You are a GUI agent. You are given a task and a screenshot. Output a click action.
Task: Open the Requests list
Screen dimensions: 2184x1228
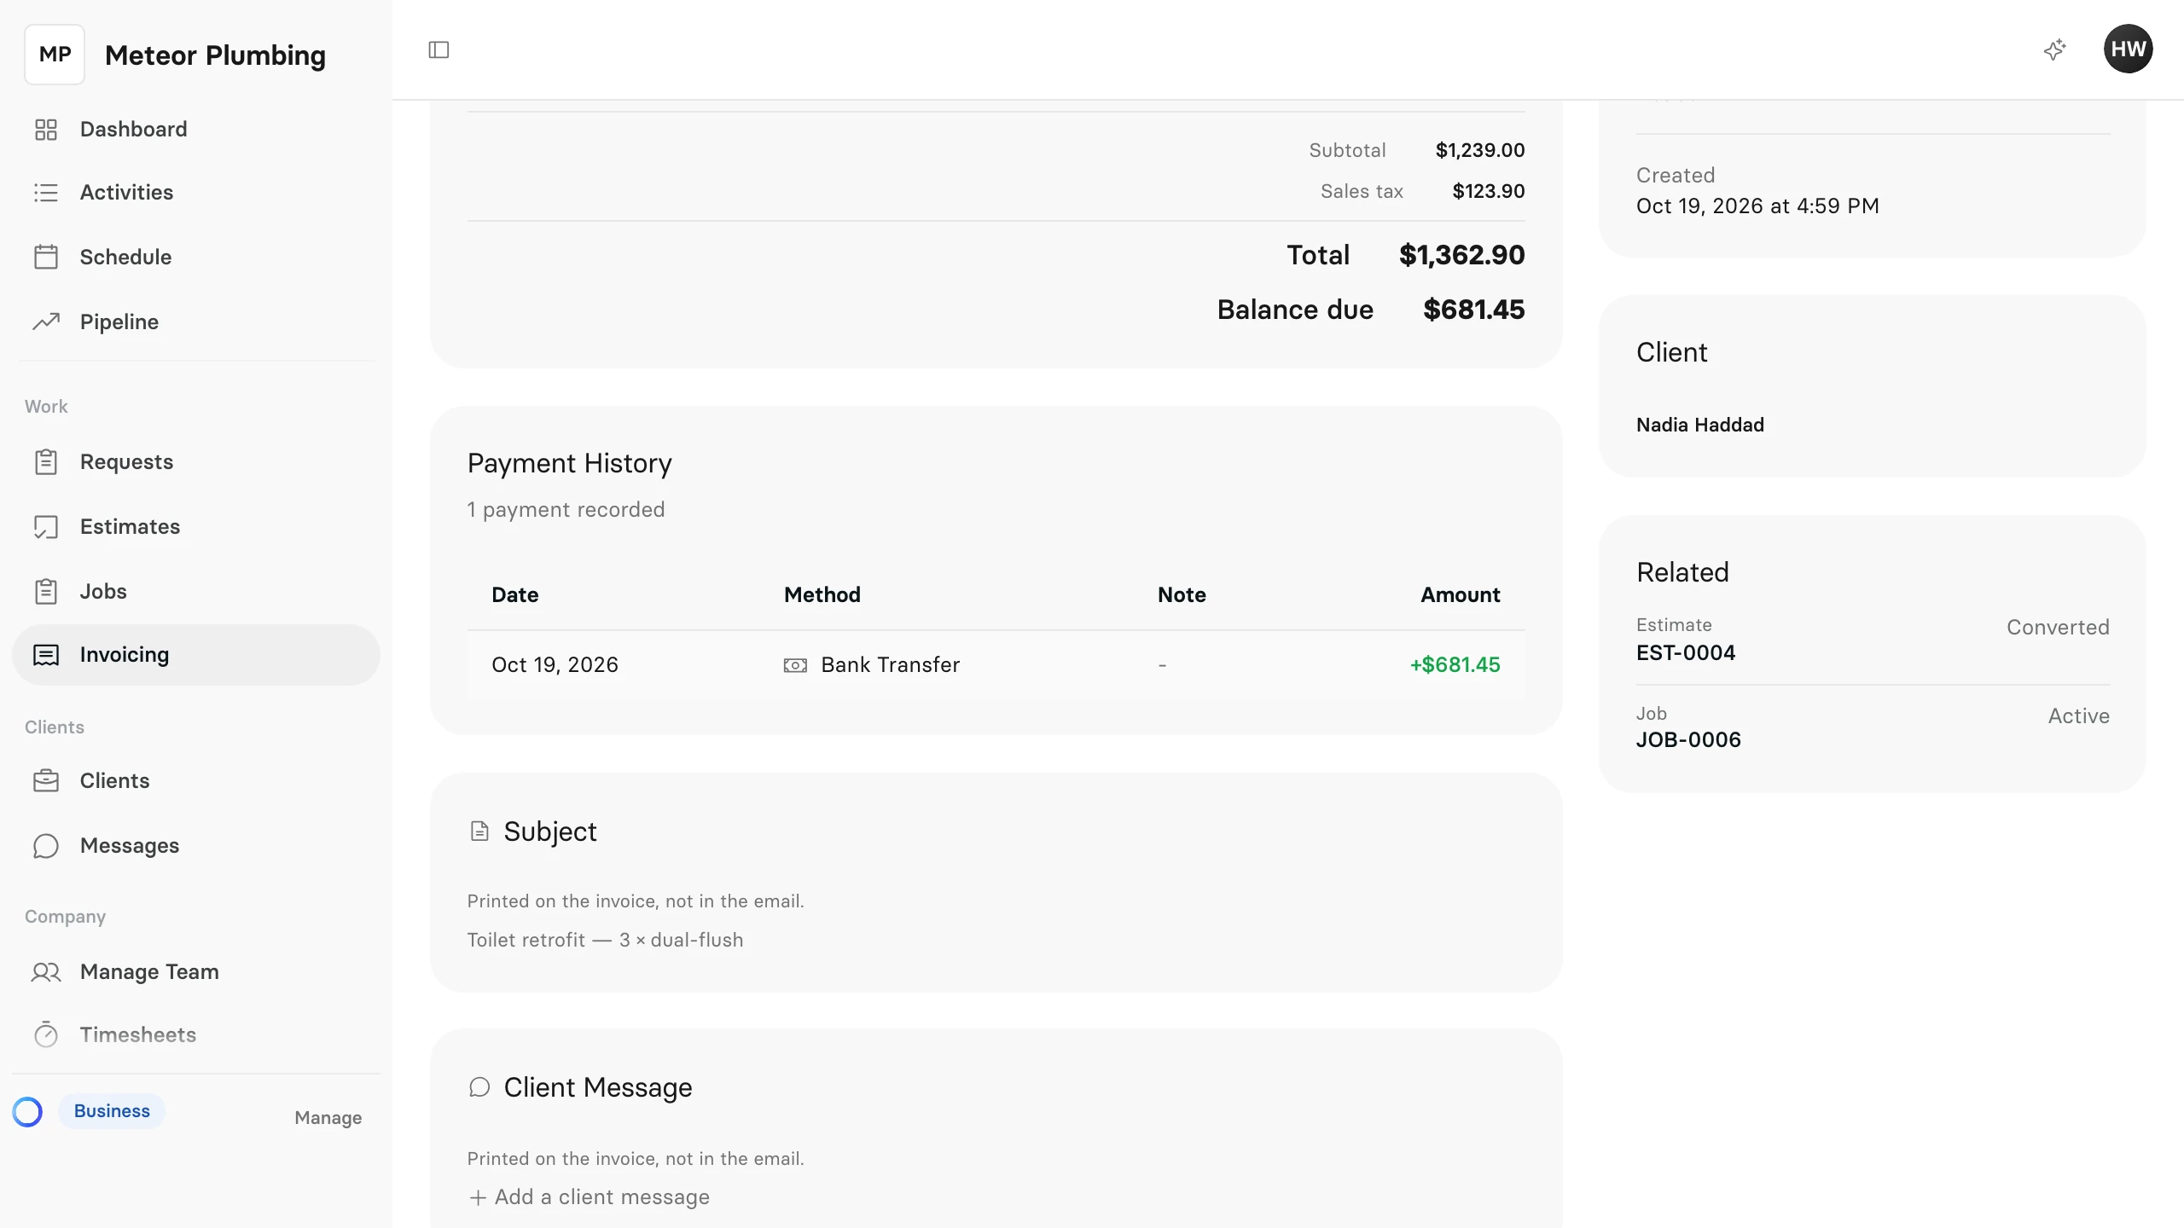pyautogui.click(x=196, y=461)
